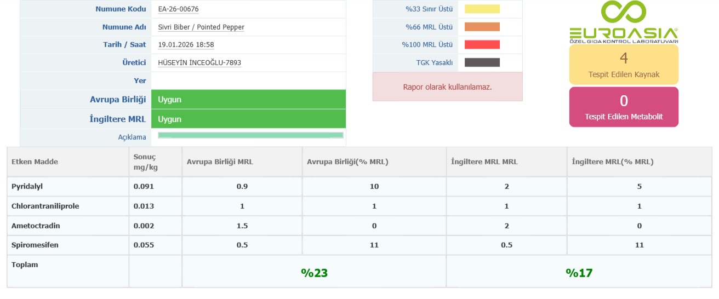Open the Tespit Edilen Metabolit card
This screenshot has height=299, width=719.
[x=624, y=107]
